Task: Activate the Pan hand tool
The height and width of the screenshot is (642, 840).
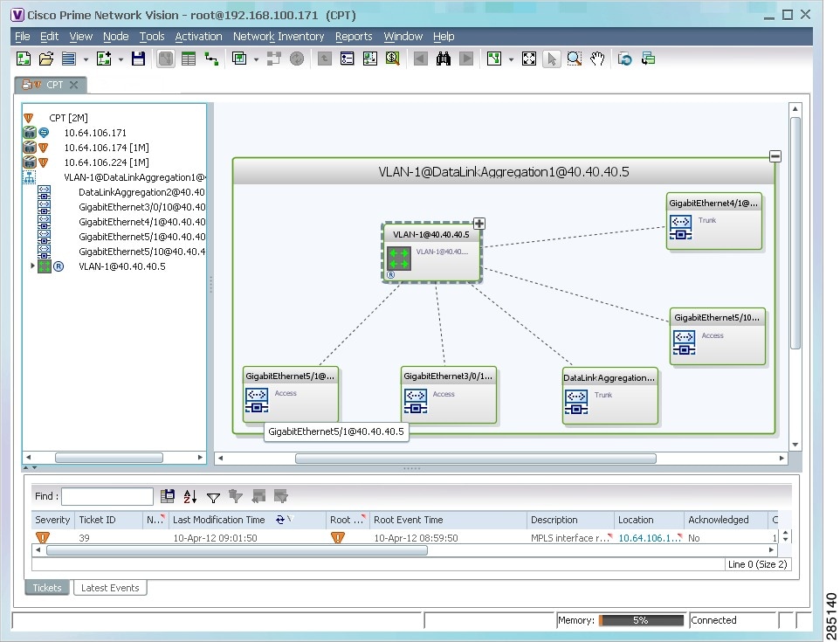Action: click(x=597, y=59)
